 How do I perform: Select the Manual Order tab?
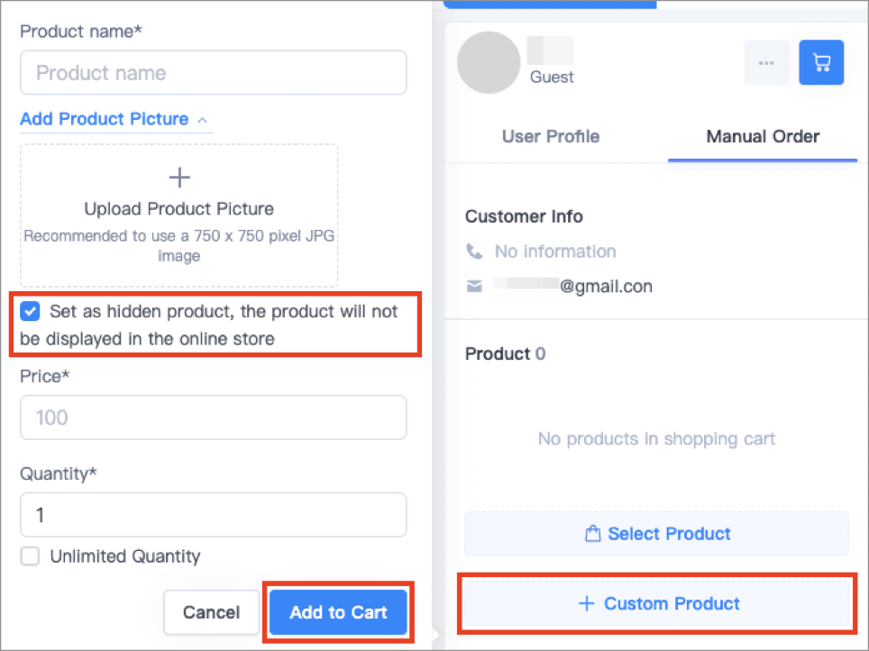click(763, 136)
